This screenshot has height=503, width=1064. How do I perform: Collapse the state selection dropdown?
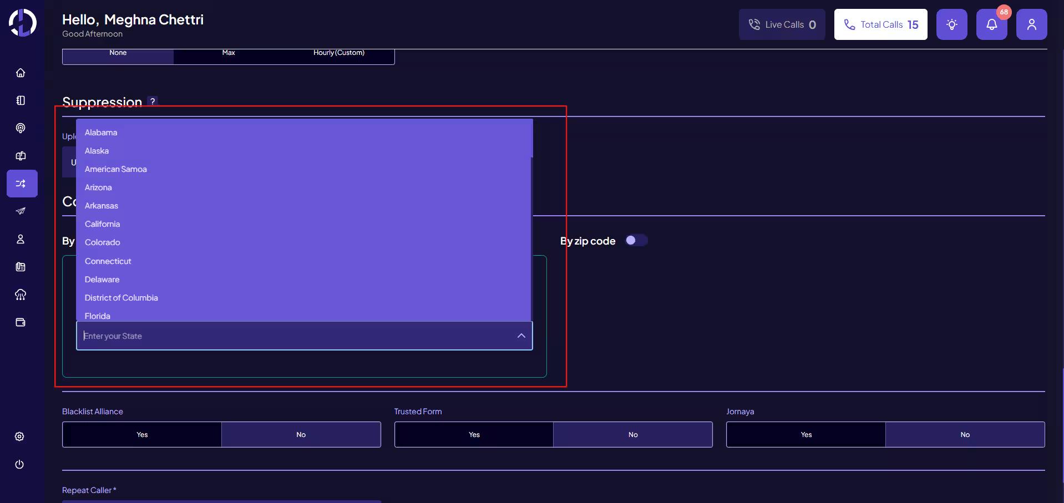521,336
